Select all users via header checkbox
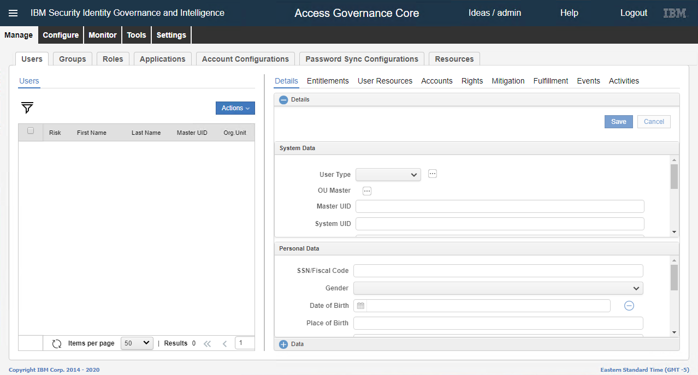 point(31,131)
